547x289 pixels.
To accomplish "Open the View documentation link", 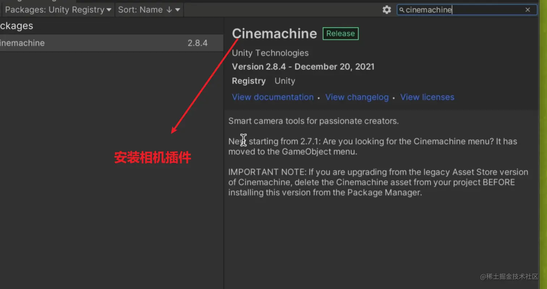I will pos(273,97).
